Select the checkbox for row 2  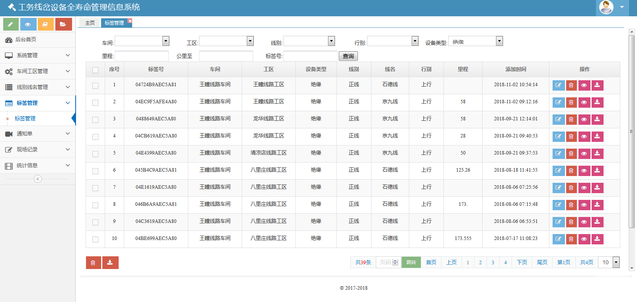95,103
